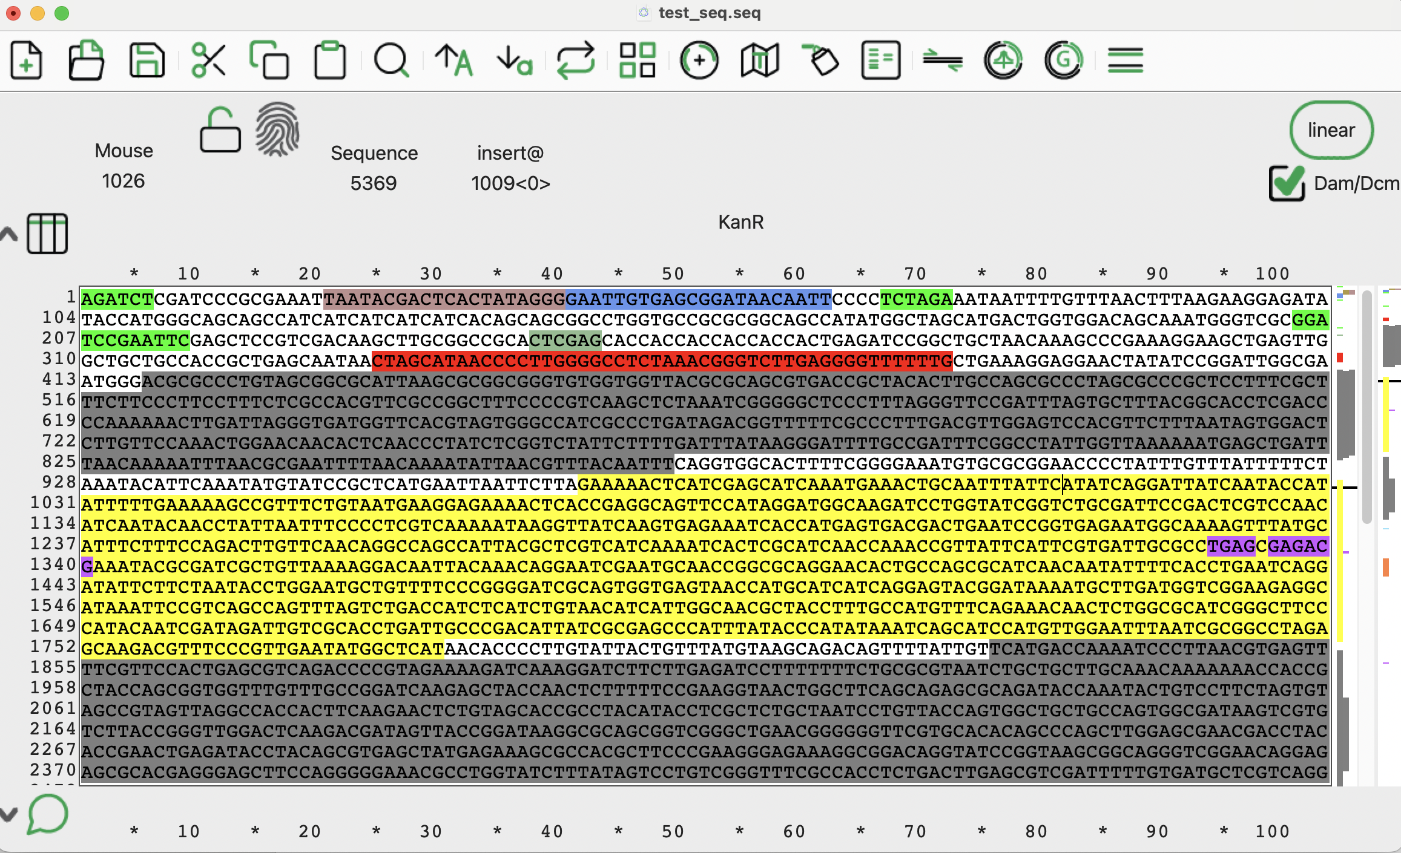Click the green TCTAGA restriction site

[x=916, y=299]
